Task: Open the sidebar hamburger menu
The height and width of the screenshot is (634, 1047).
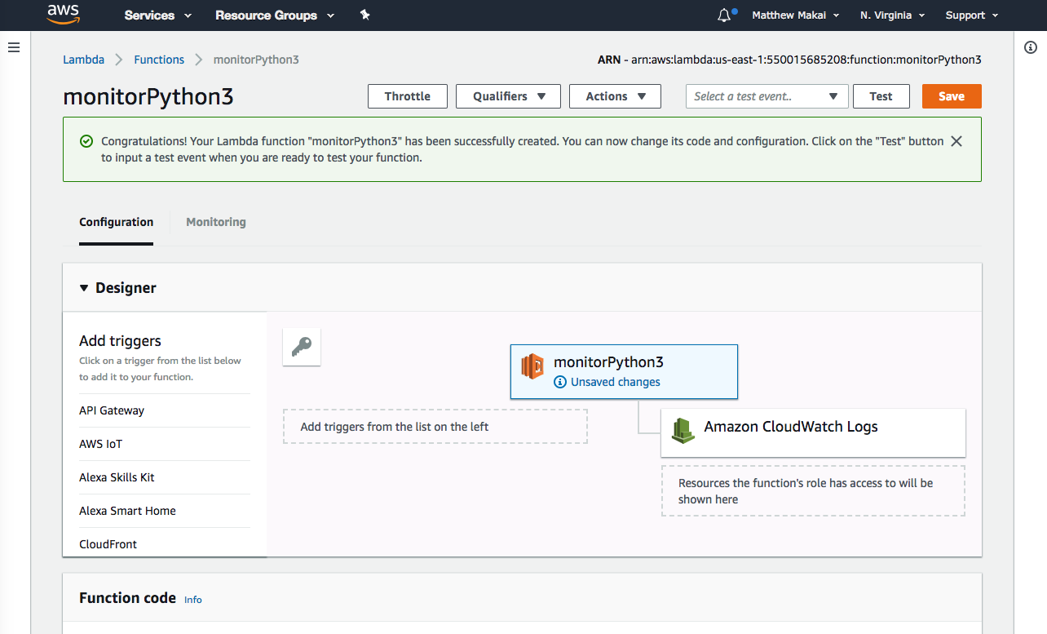Action: (x=13, y=47)
